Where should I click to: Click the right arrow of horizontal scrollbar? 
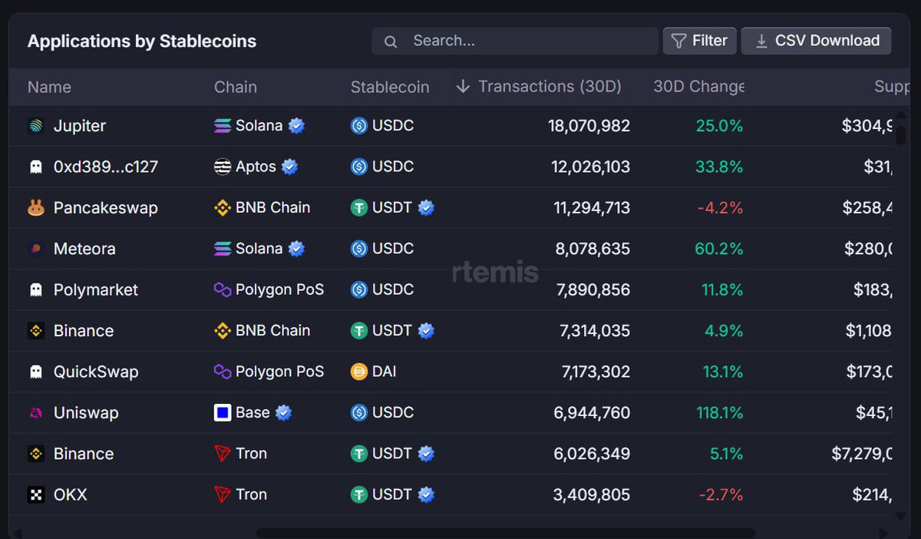coord(883,532)
